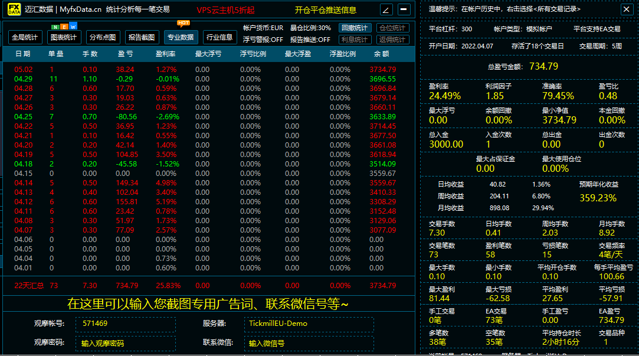Sort by the 盈亏 column header
The height and width of the screenshot is (356, 639).
point(125,54)
